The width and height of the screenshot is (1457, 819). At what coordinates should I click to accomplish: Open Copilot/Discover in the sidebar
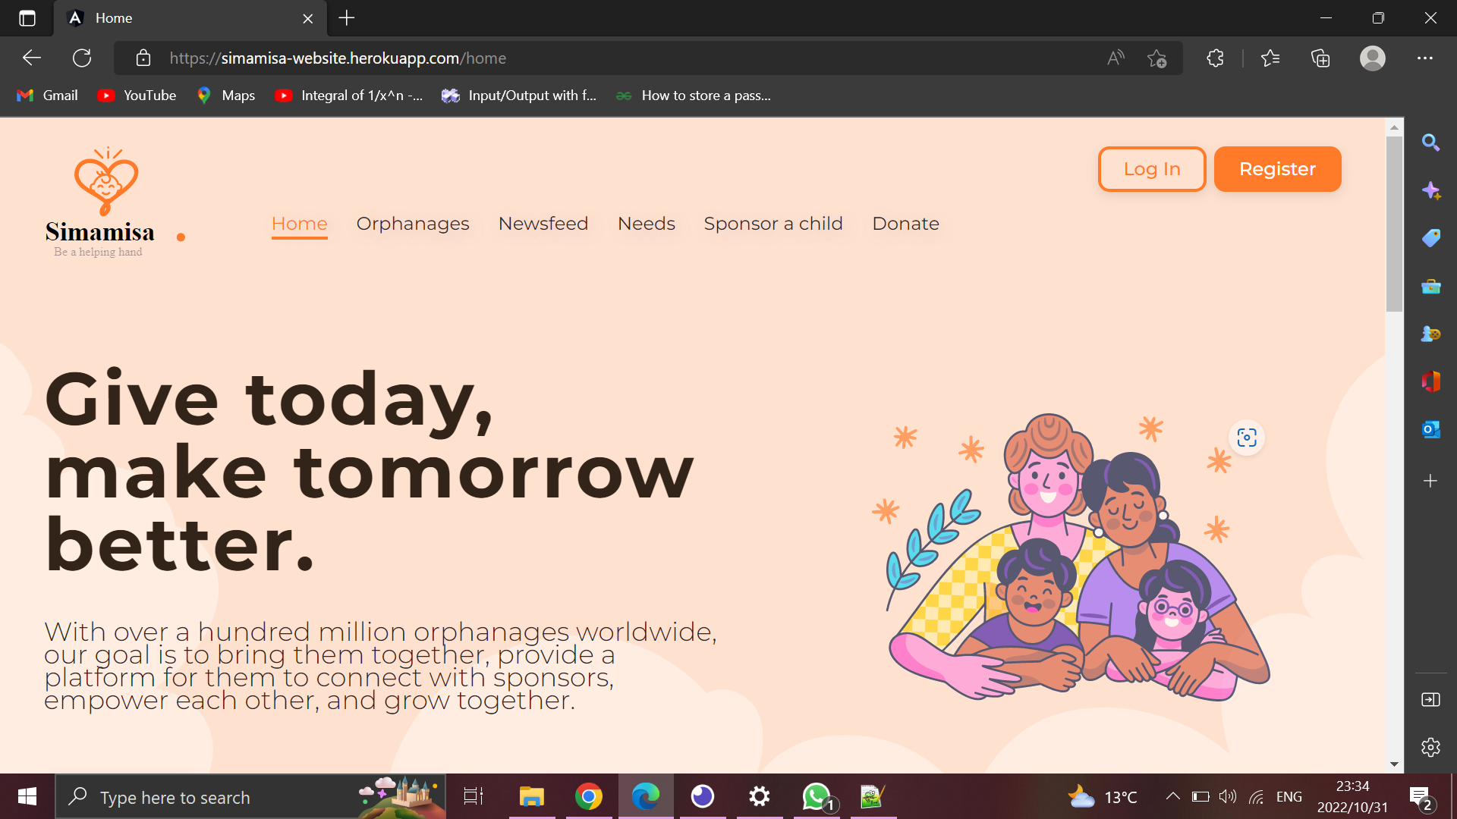pyautogui.click(x=1431, y=190)
